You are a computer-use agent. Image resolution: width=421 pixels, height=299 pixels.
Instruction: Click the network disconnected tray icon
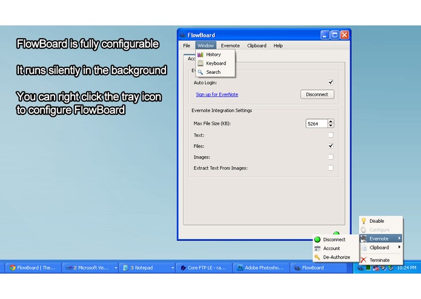pyautogui.click(x=376, y=268)
